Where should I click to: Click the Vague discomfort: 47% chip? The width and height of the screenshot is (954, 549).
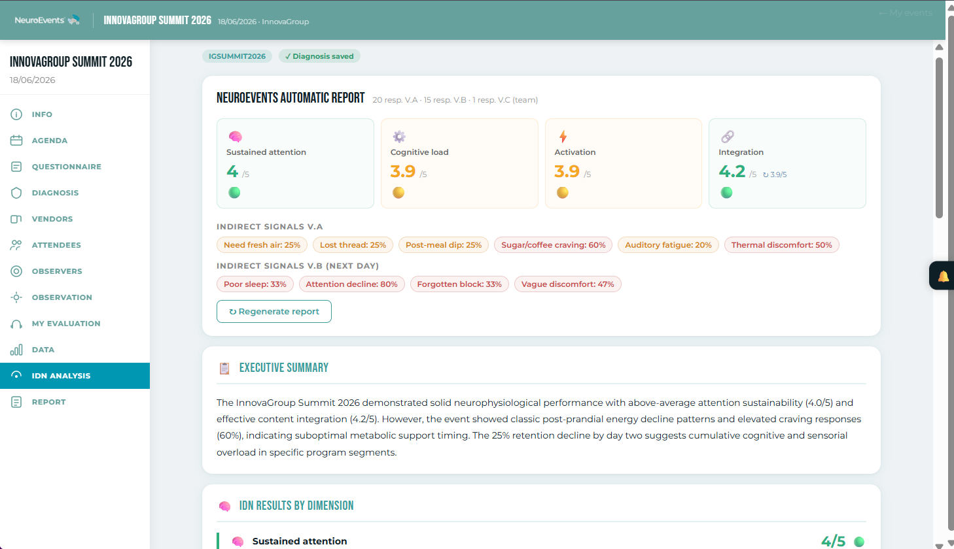coord(568,284)
